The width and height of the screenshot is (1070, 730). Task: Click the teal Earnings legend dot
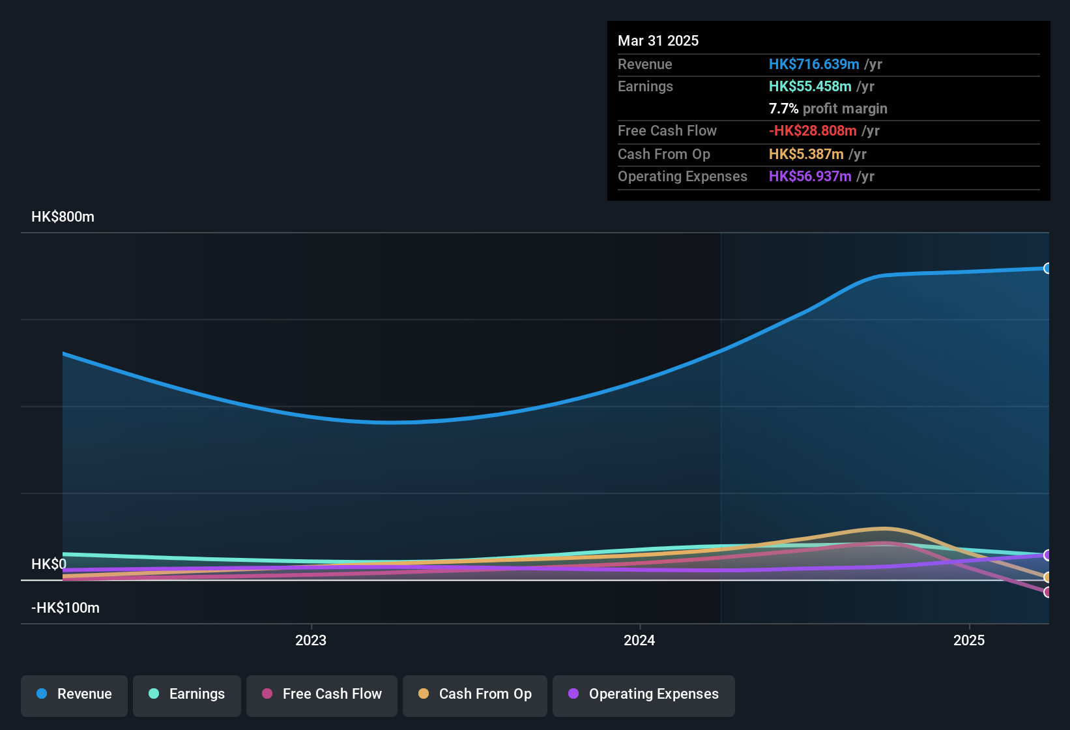154,694
